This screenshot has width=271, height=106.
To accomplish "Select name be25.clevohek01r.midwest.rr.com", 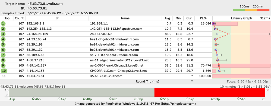I will (x=114, y=50).
